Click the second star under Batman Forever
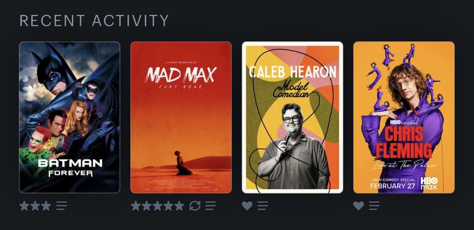 pyautogui.click(x=35, y=206)
